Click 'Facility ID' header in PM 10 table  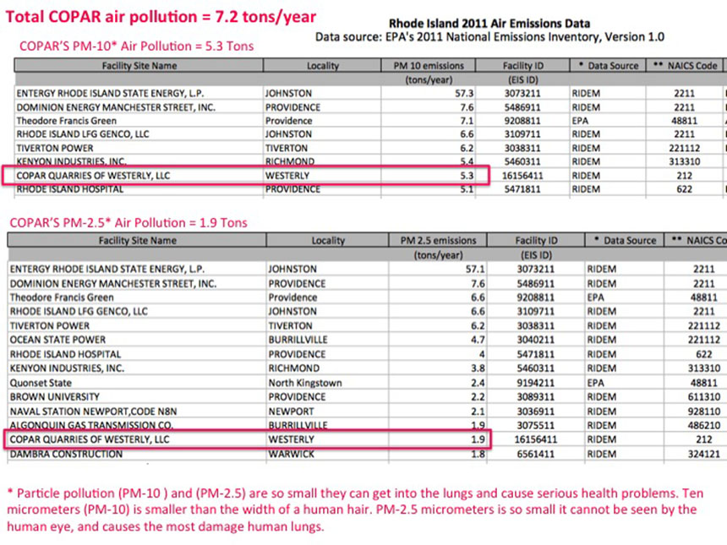point(523,65)
